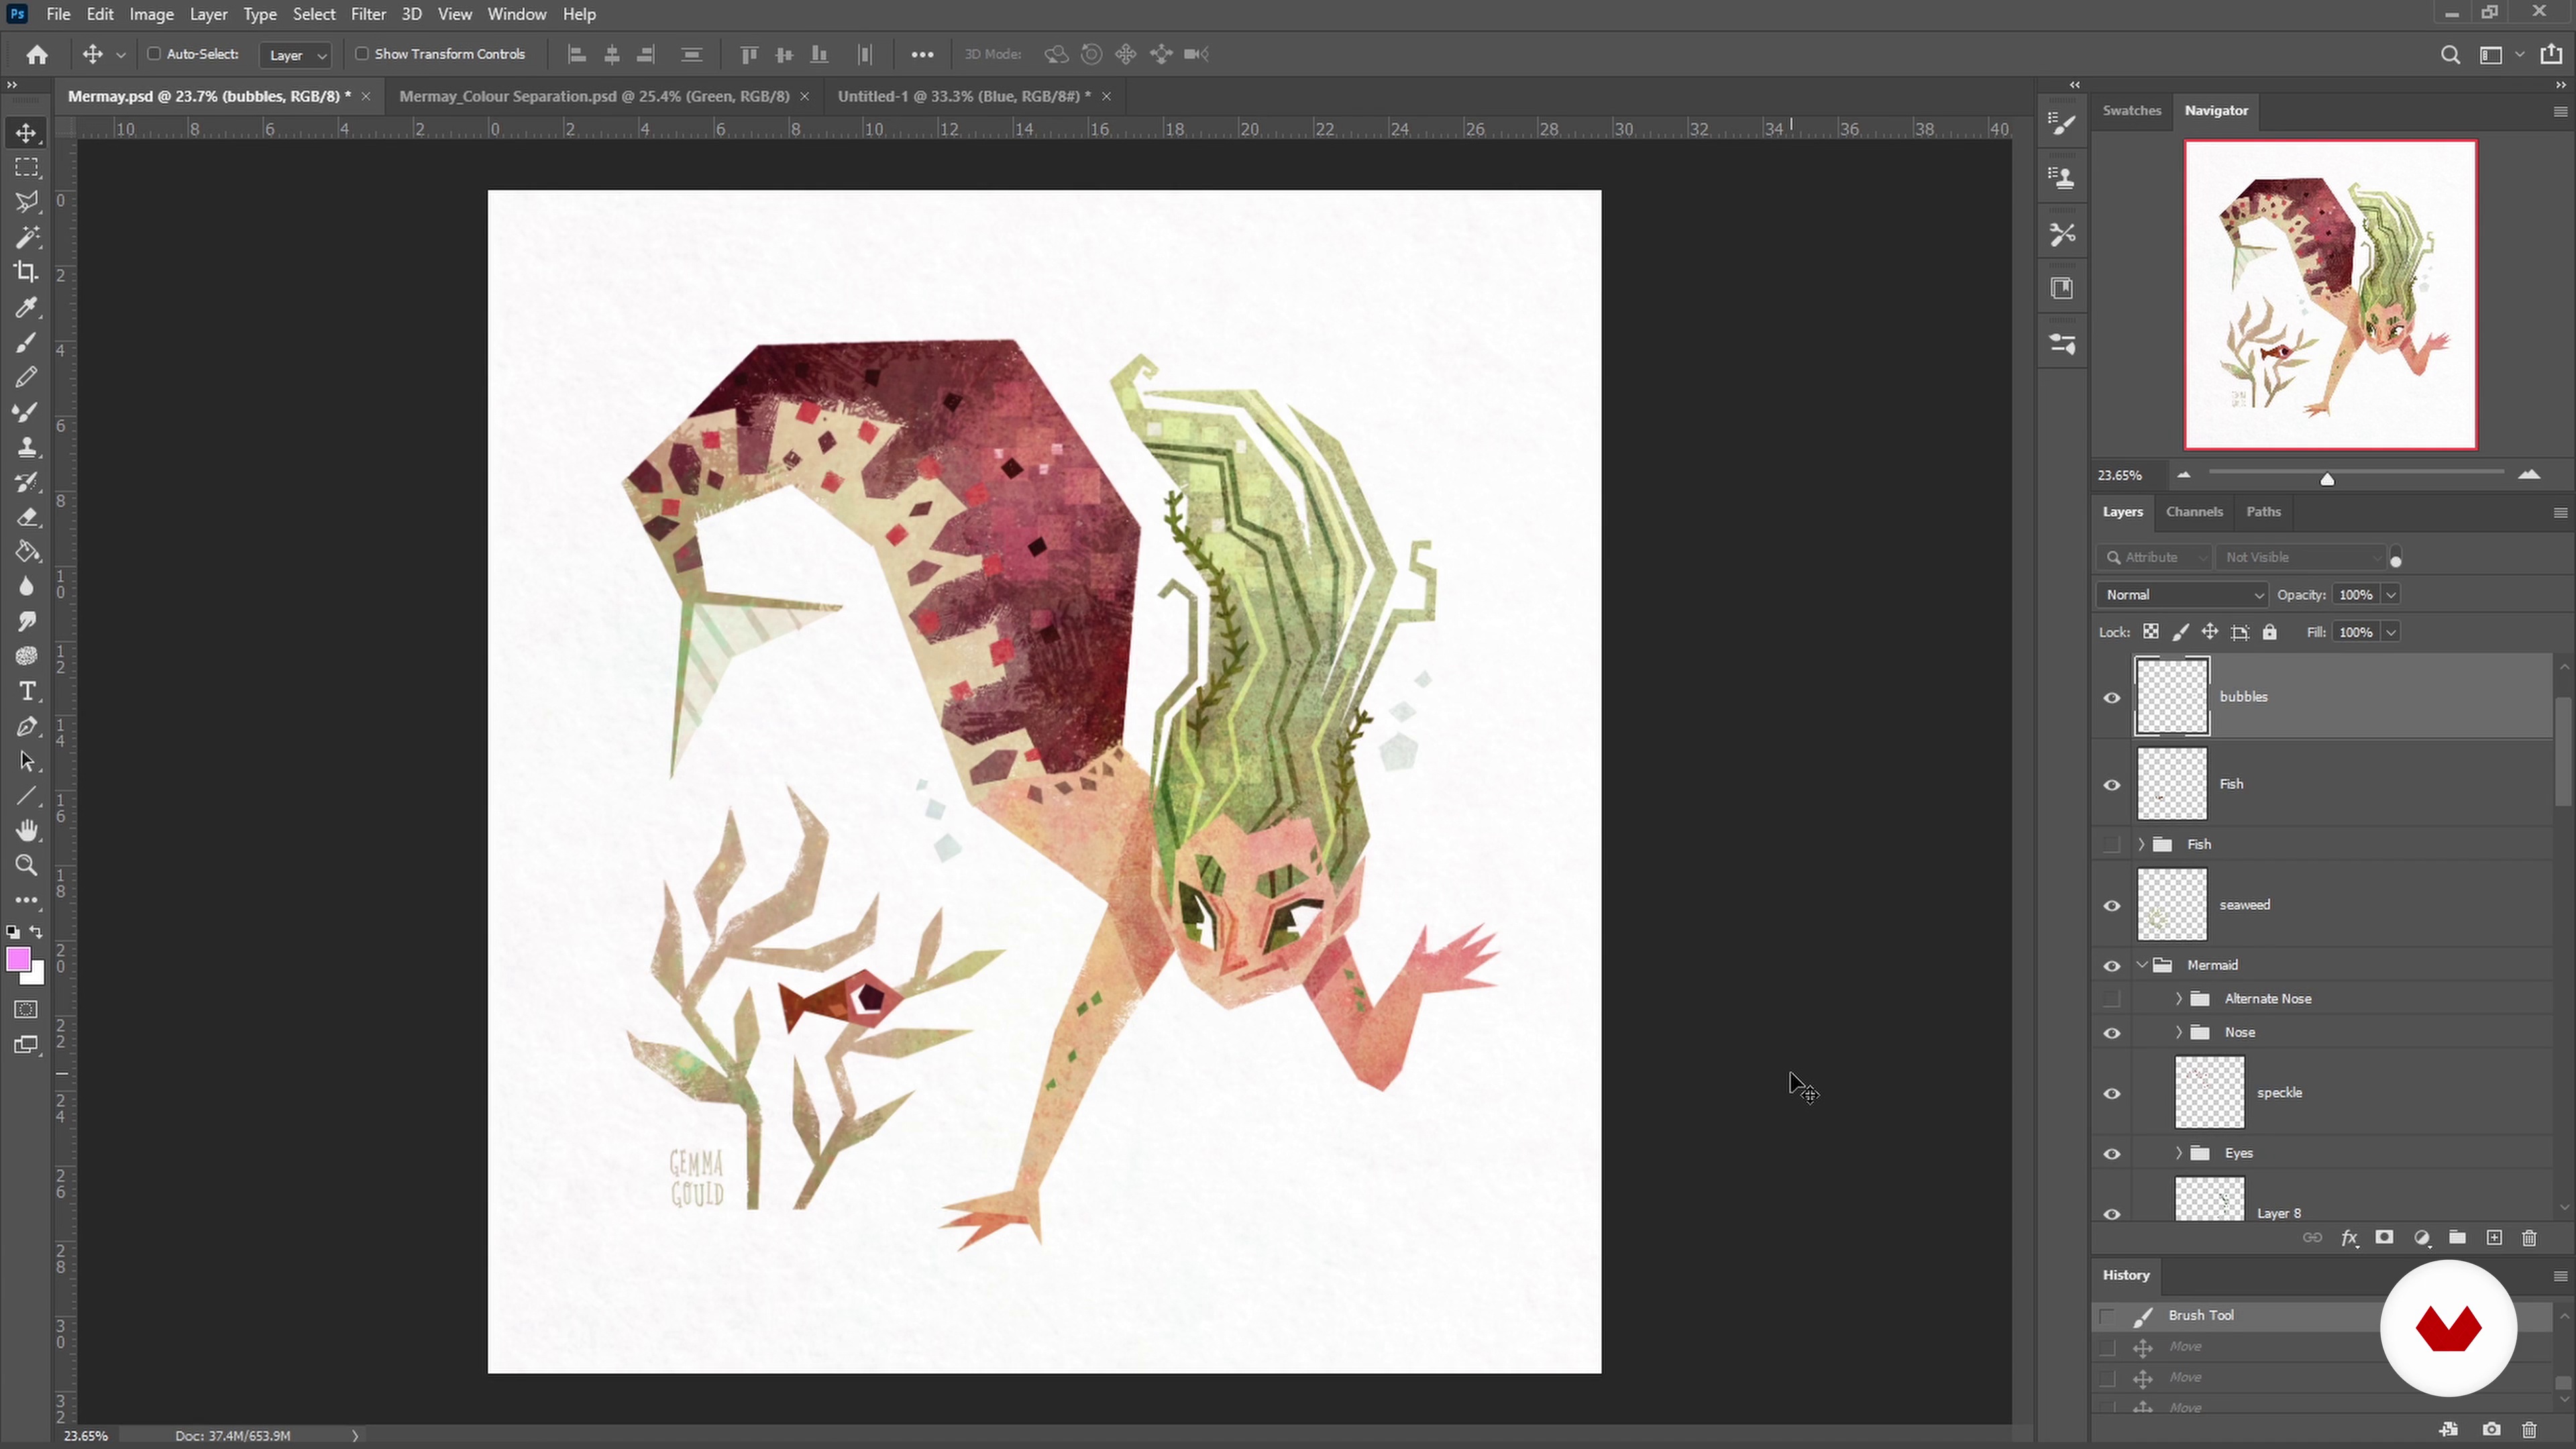The height and width of the screenshot is (1449, 2576).
Task: Select the Eraser tool
Action: (x=27, y=517)
